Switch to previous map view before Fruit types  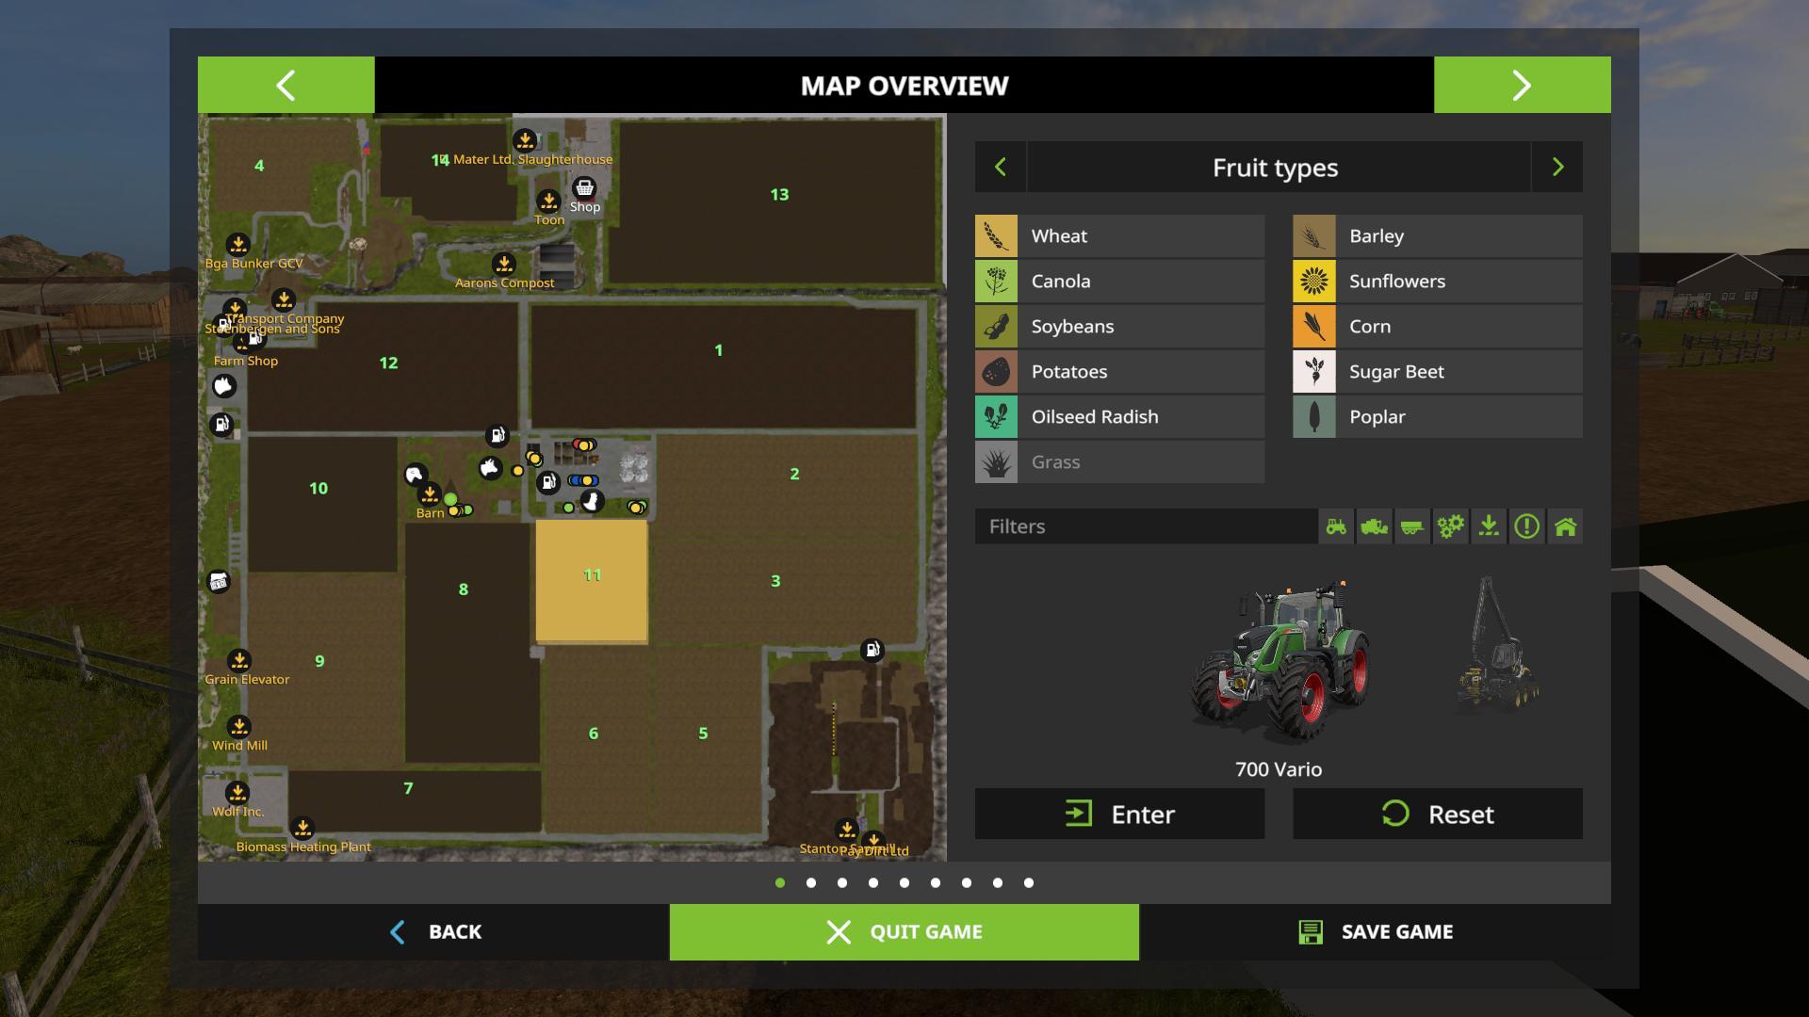coord(1001,168)
